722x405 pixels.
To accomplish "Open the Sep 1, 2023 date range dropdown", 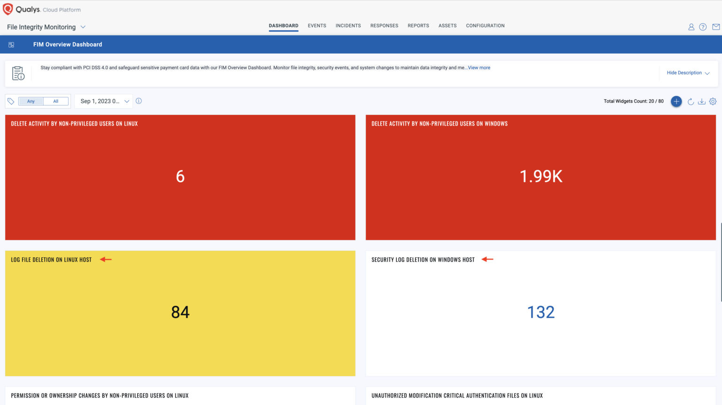I will 103,101.
